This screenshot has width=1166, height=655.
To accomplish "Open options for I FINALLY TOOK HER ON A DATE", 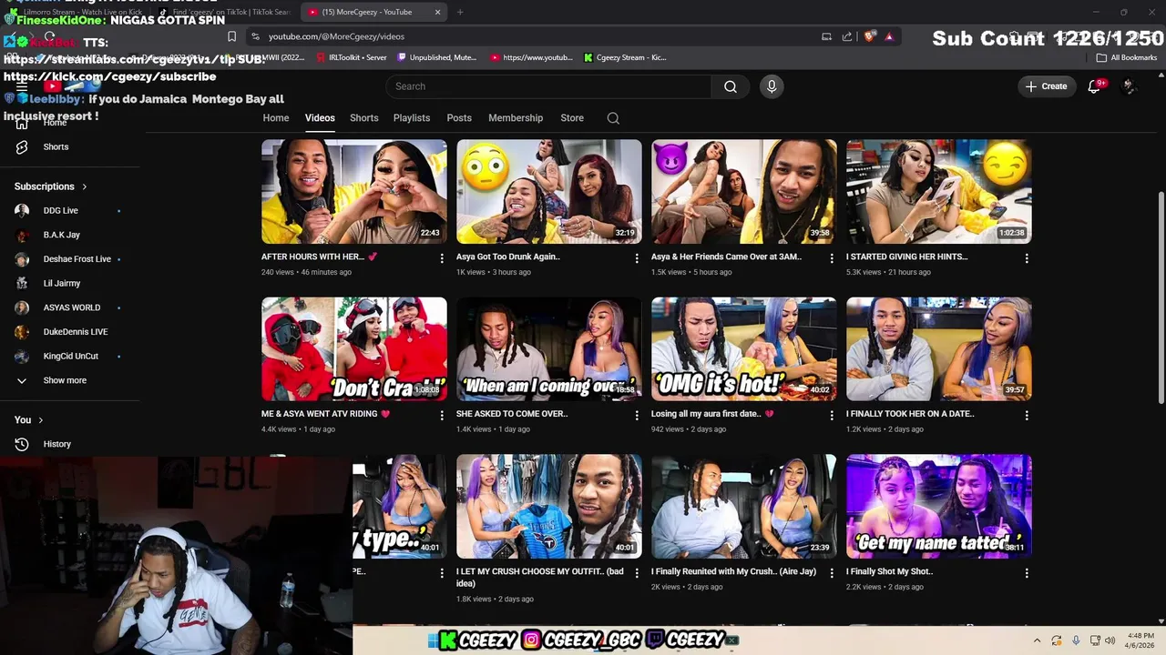I will point(1027,415).
